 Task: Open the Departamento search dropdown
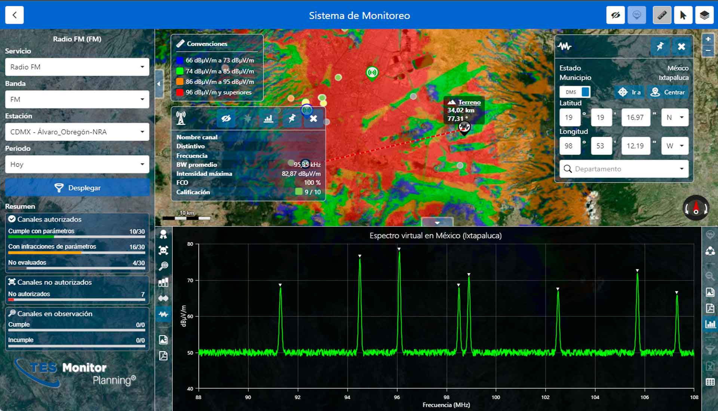tap(624, 169)
